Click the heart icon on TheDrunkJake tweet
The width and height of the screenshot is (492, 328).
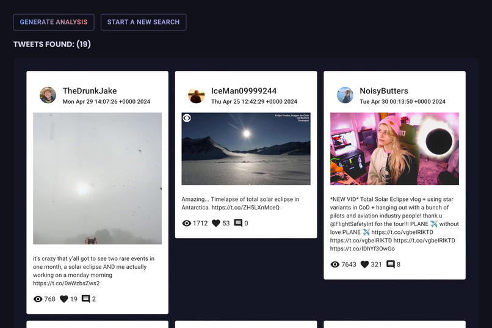63,299
